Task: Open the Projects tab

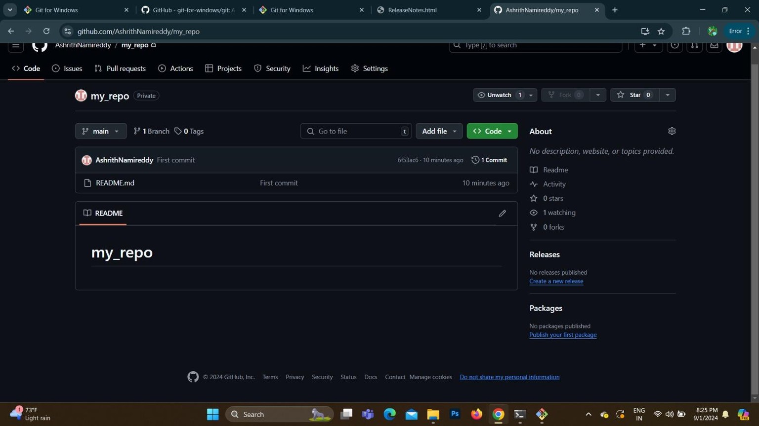Action: [x=223, y=69]
